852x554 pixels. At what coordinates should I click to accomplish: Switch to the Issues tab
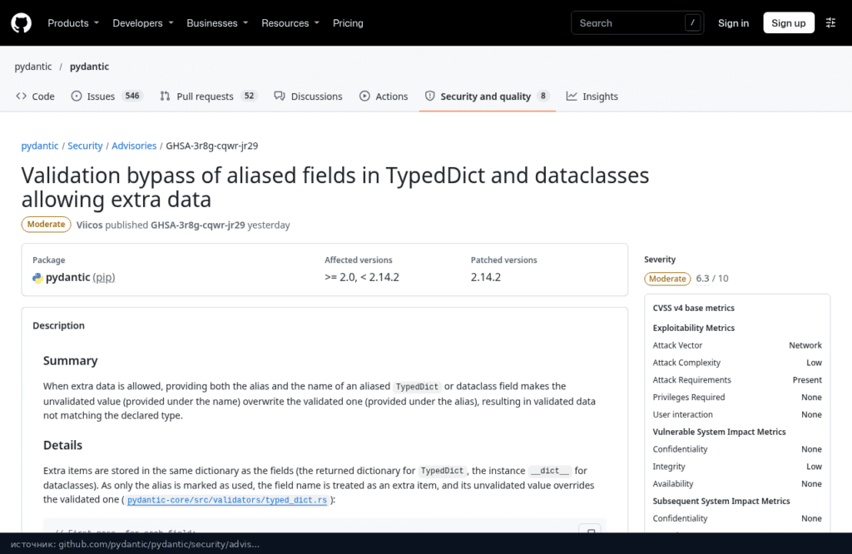click(106, 96)
